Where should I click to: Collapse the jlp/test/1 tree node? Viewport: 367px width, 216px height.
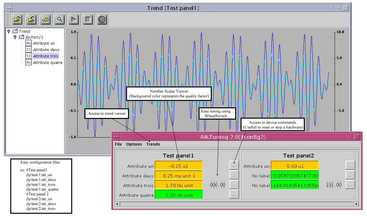point(15,37)
